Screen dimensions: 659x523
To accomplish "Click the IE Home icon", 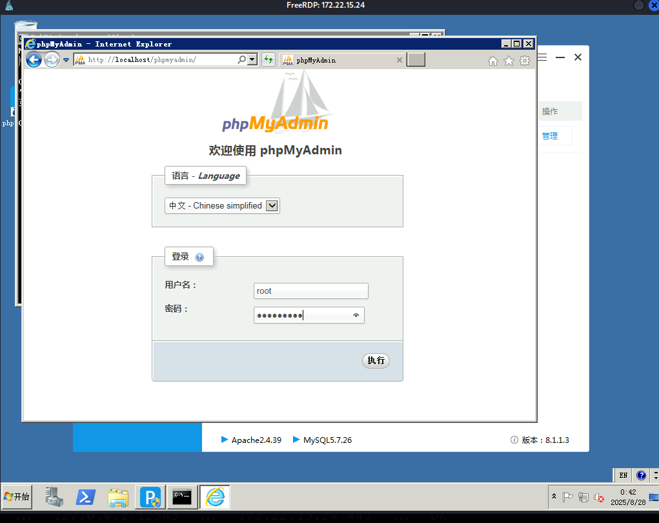I will click(x=493, y=61).
